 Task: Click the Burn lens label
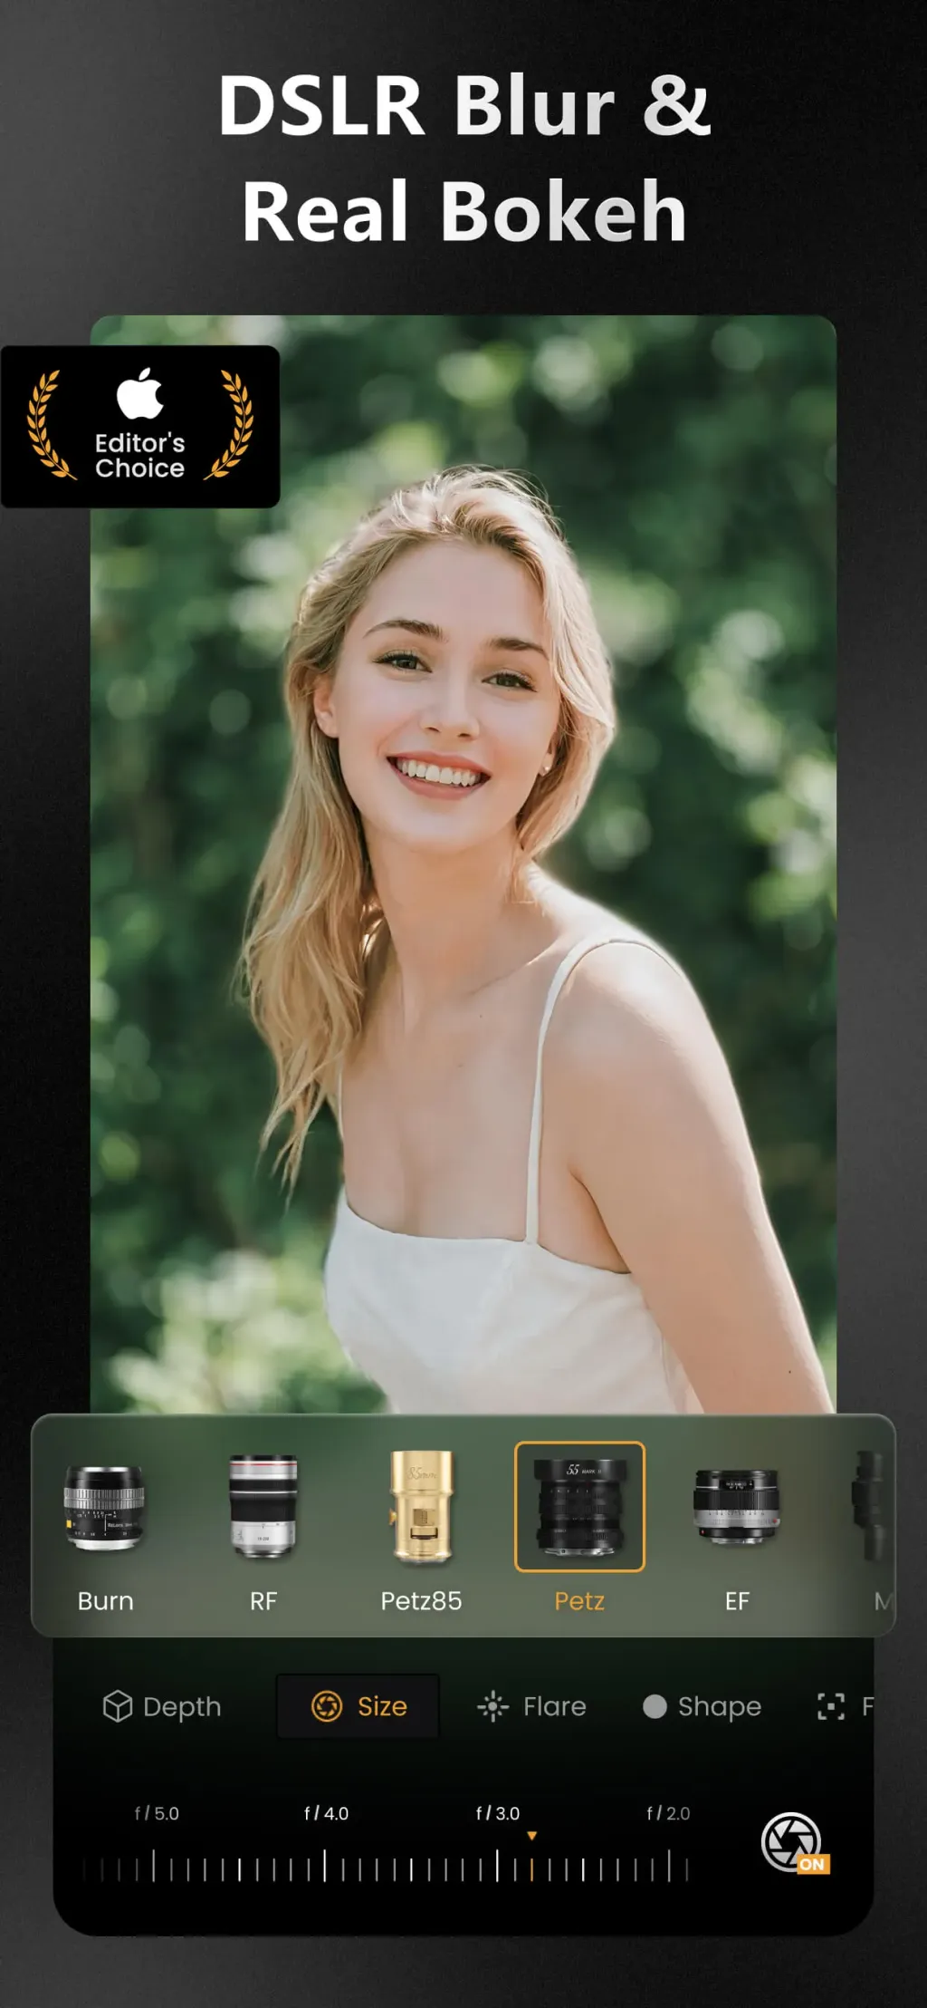click(105, 1601)
